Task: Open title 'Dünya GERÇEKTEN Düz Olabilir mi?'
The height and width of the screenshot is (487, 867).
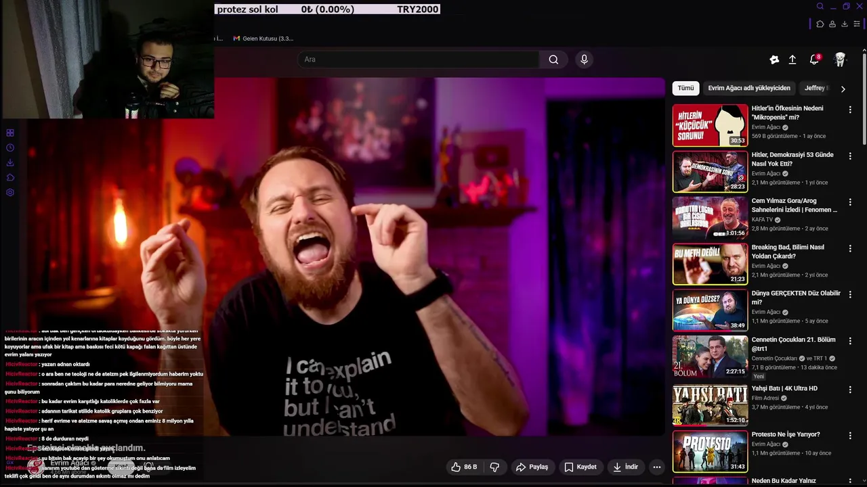Action: coord(796,298)
